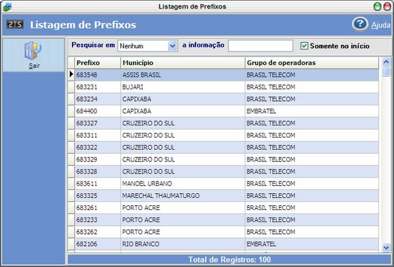Click BRASIL TELECOM in the 683611 row
Viewport: 394px width, 267px height.
[311, 184]
